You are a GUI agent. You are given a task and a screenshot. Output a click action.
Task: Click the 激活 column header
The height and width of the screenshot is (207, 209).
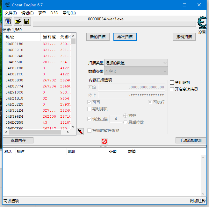point(8,152)
